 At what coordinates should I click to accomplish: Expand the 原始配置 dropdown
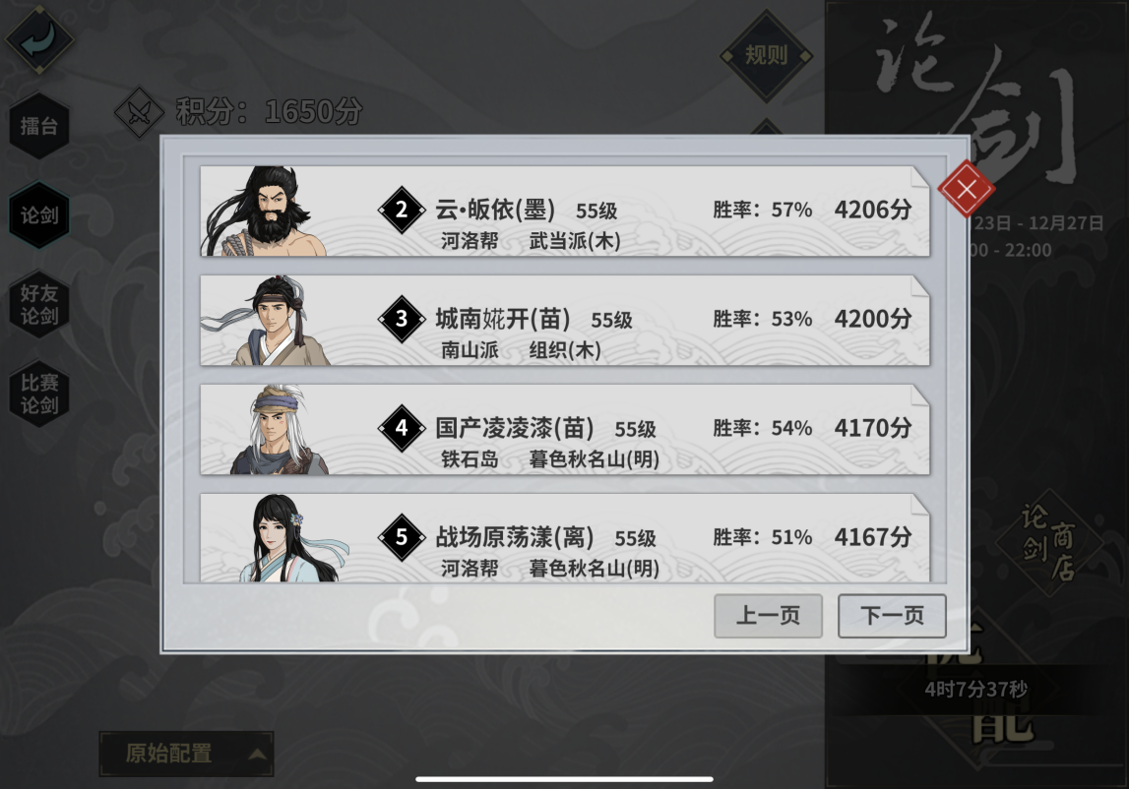click(x=186, y=754)
